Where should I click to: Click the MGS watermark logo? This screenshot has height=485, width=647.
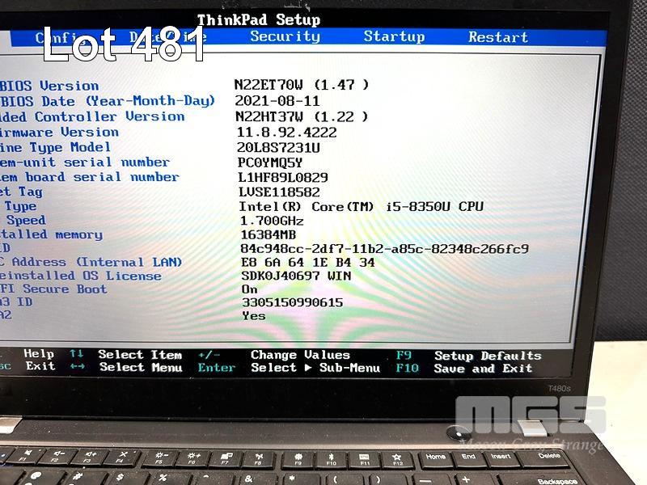530,416
